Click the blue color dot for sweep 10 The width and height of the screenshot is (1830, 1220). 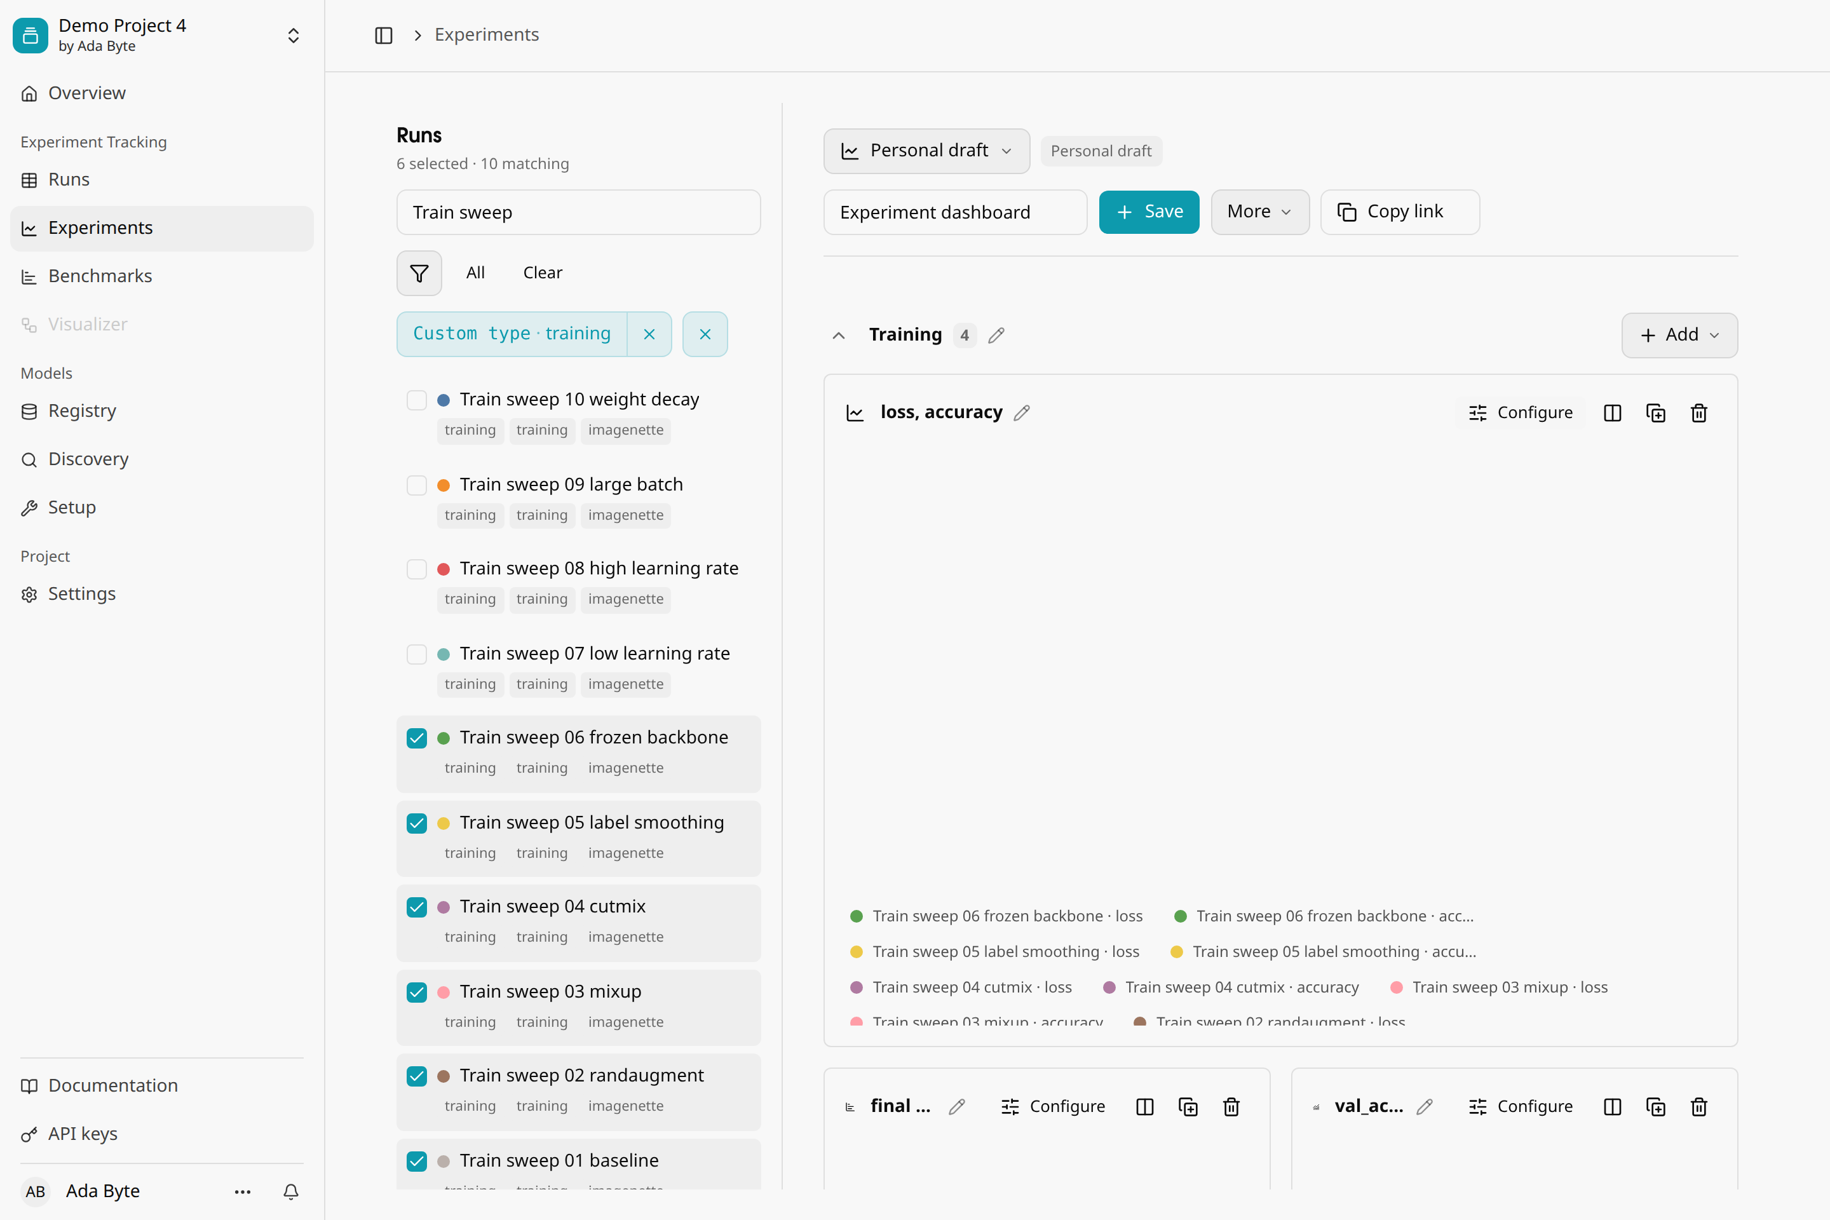click(x=444, y=400)
